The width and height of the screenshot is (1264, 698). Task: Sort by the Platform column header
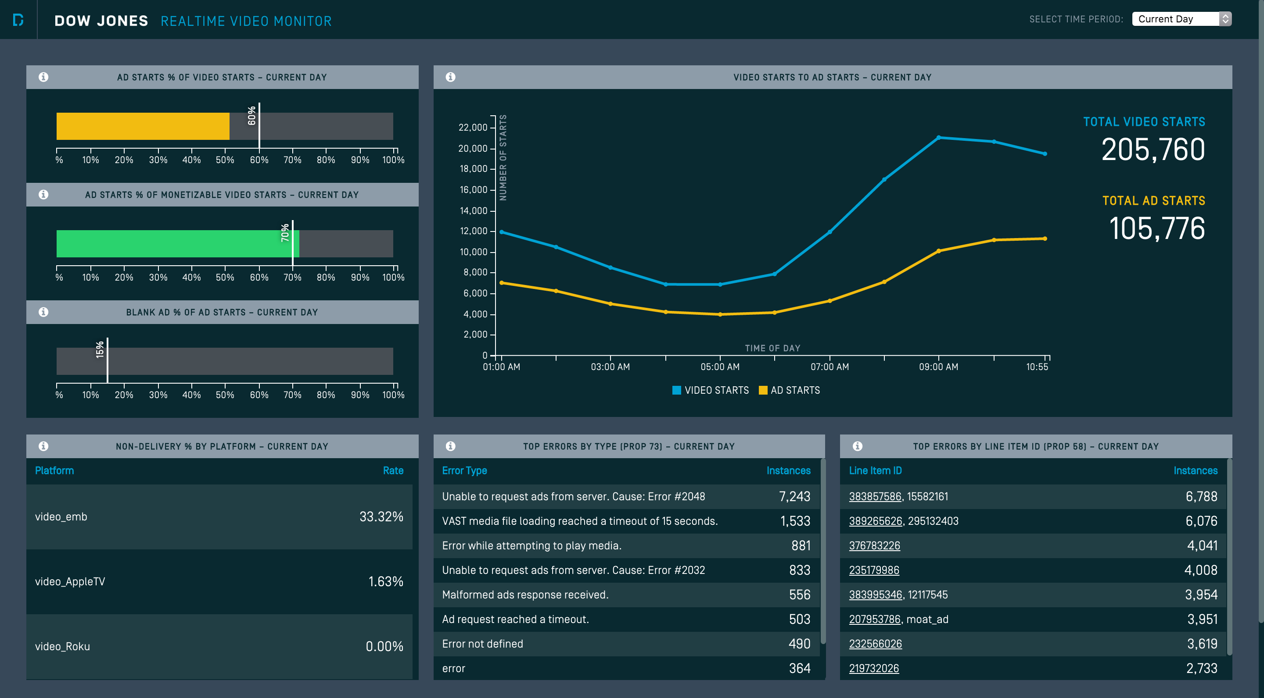coord(54,470)
